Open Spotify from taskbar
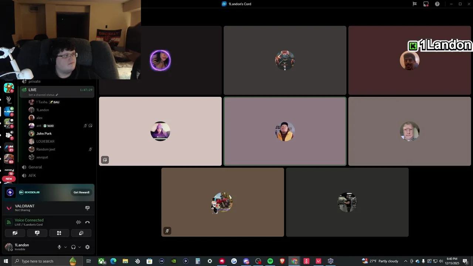 click(x=270, y=261)
